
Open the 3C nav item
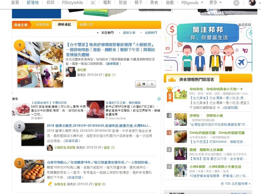coord(93,3)
